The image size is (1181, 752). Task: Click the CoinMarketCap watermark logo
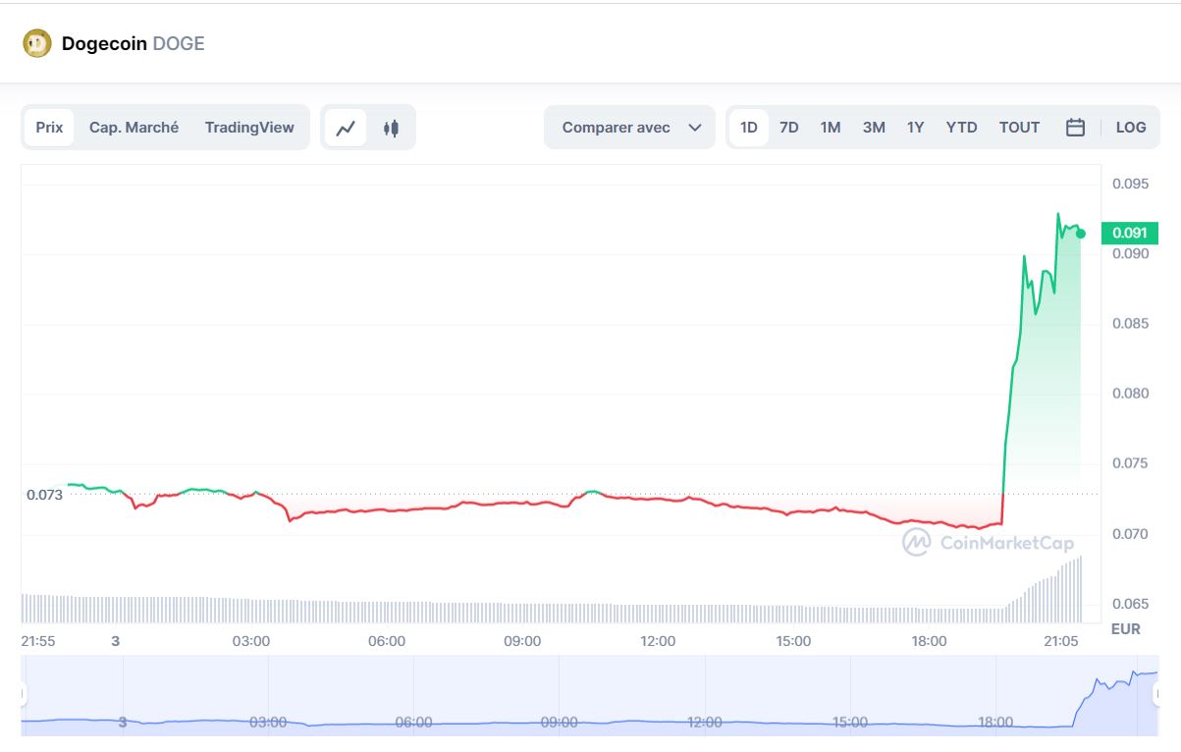point(988,542)
